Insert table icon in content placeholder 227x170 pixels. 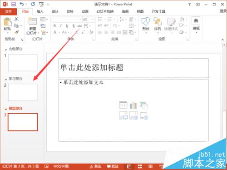123,105
